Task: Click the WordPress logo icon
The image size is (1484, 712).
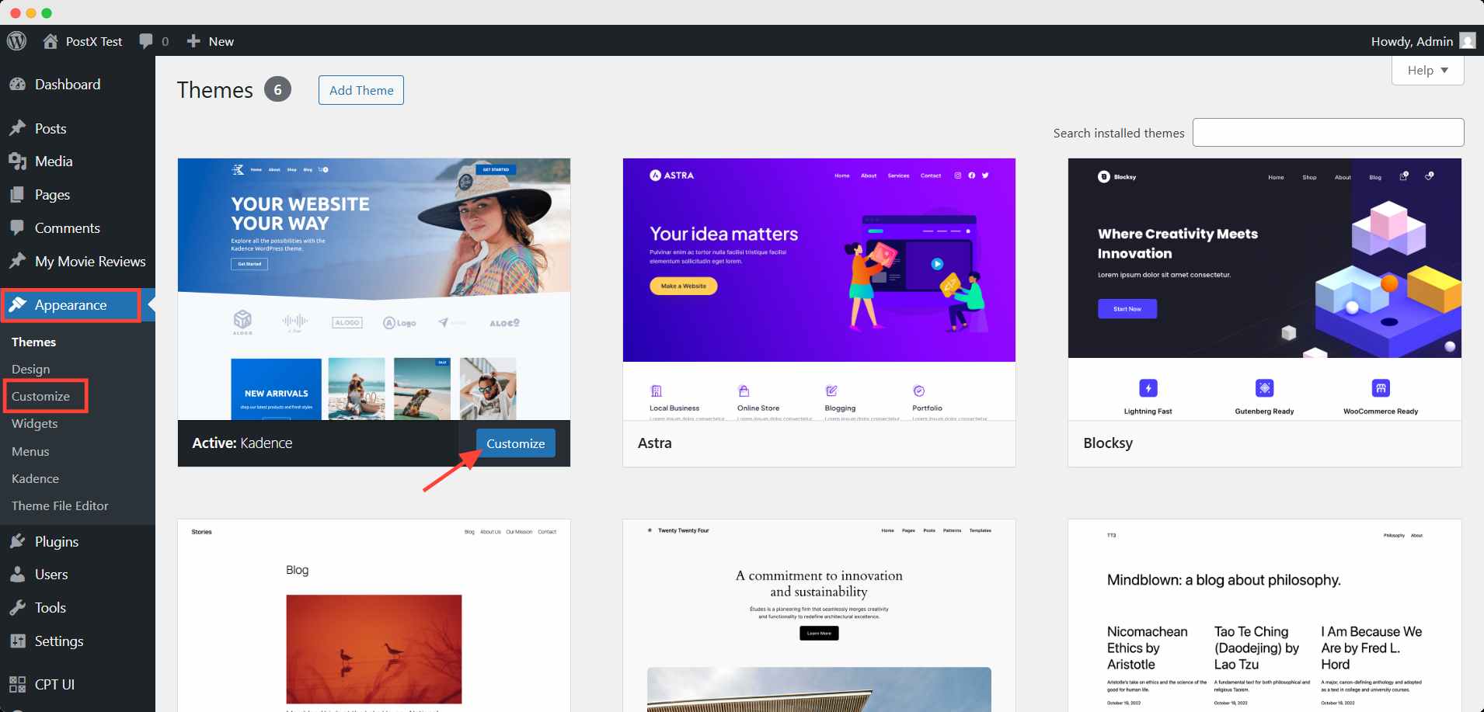Action: pos(17,41)
